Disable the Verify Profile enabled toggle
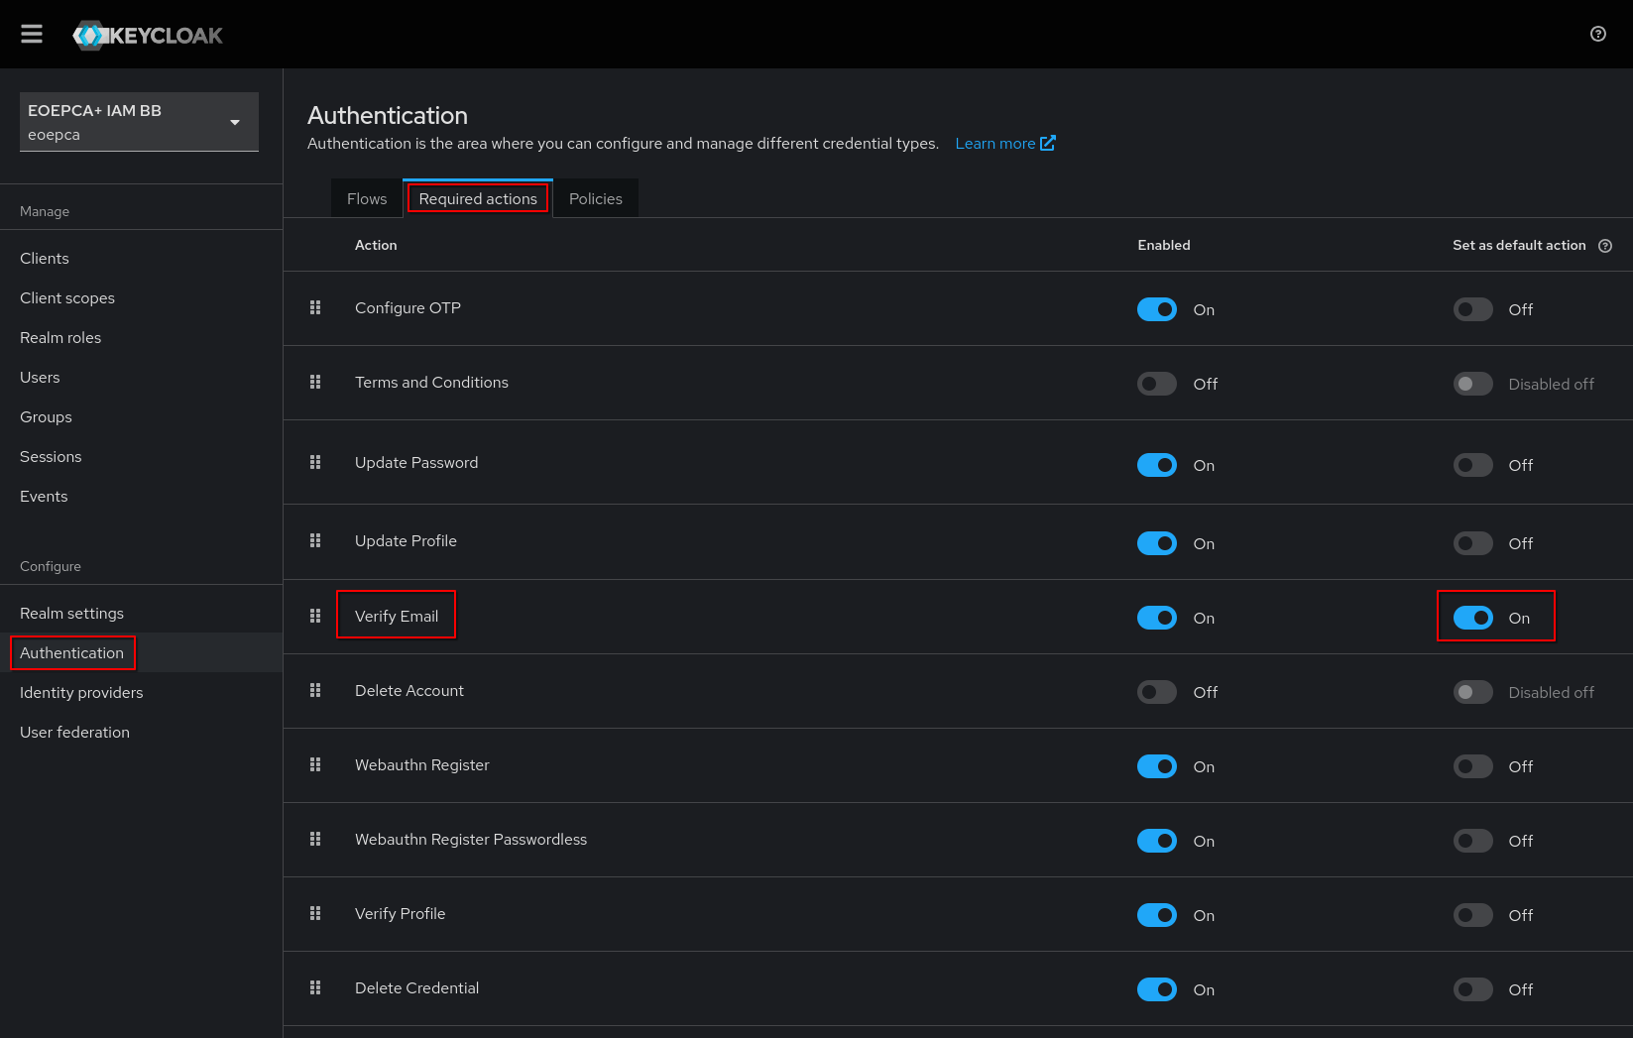This screenshot has height=1038, width=1633. point(1156,915)
